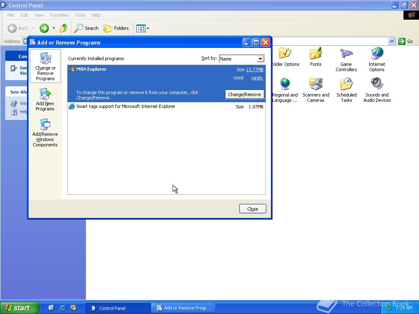Viewport: 419px width, 314px height.
Task: Open Regional and Language options icon
Action: [285, 90]
